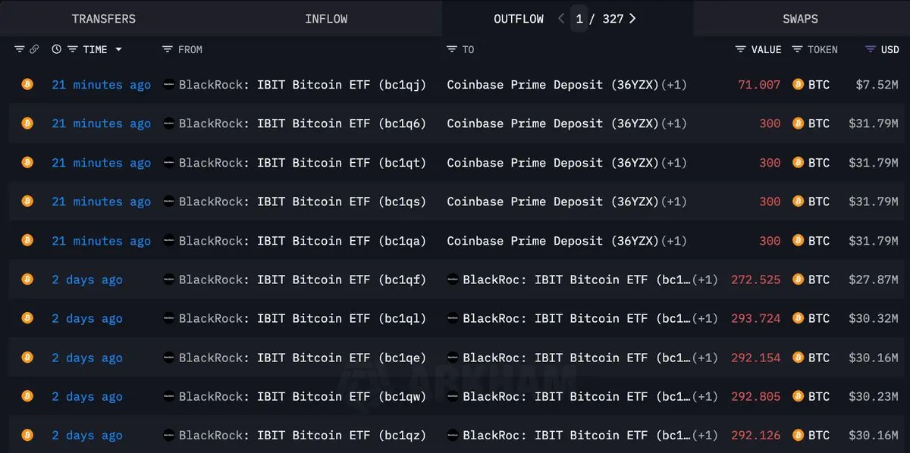Open the VALUE column filter icon
Image resolution: width=910 pixels, height=453 pixels.
[x=741, y=49]
